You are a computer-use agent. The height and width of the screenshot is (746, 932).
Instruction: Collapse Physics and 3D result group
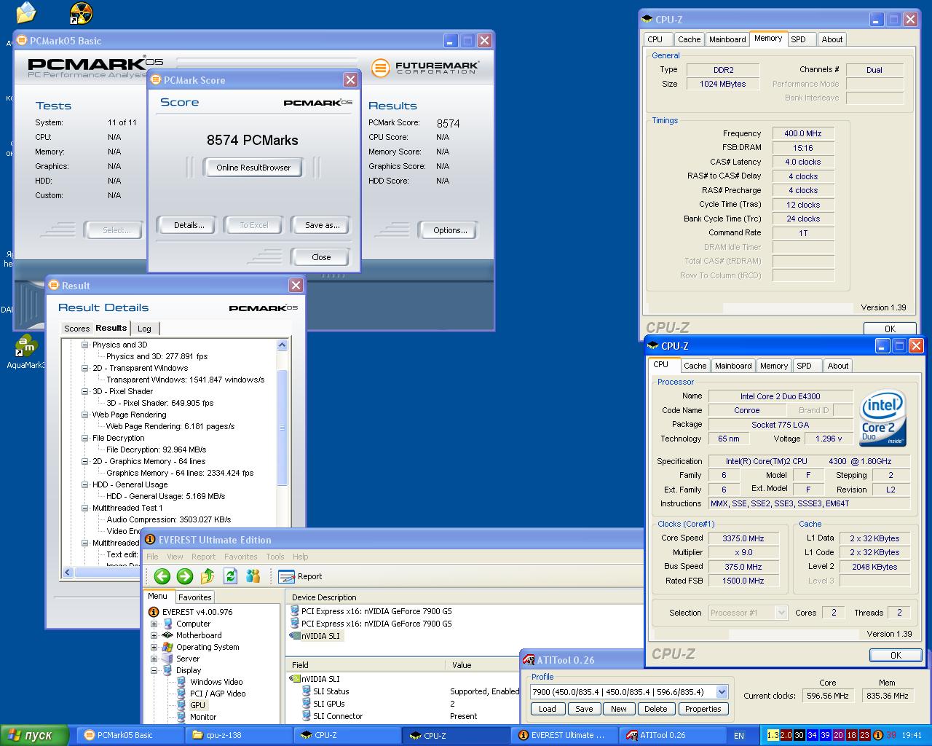tap(84, 345)
